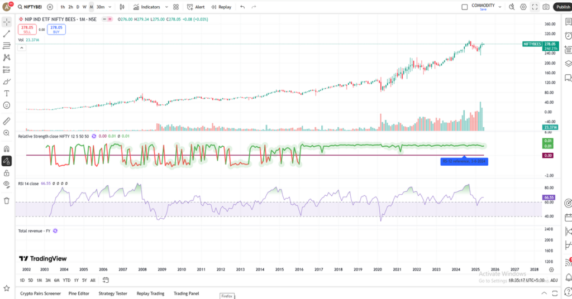Toggle fullscreen mode
Viewport: 572px width, 299px height.
click(x=535, y=7)
